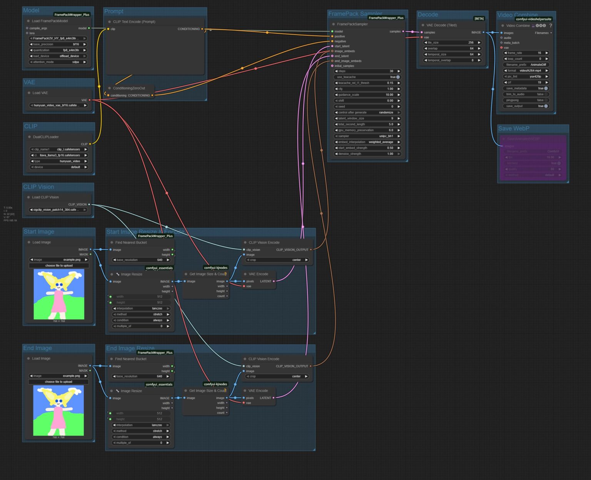This screenshot has height=480, width=591.
Task: Click choose file to upload in End Image
Action: pos(58,382)
